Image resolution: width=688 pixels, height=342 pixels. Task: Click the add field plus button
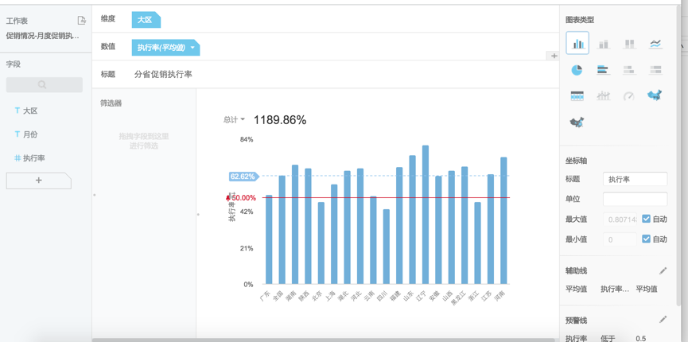point(38,181)
